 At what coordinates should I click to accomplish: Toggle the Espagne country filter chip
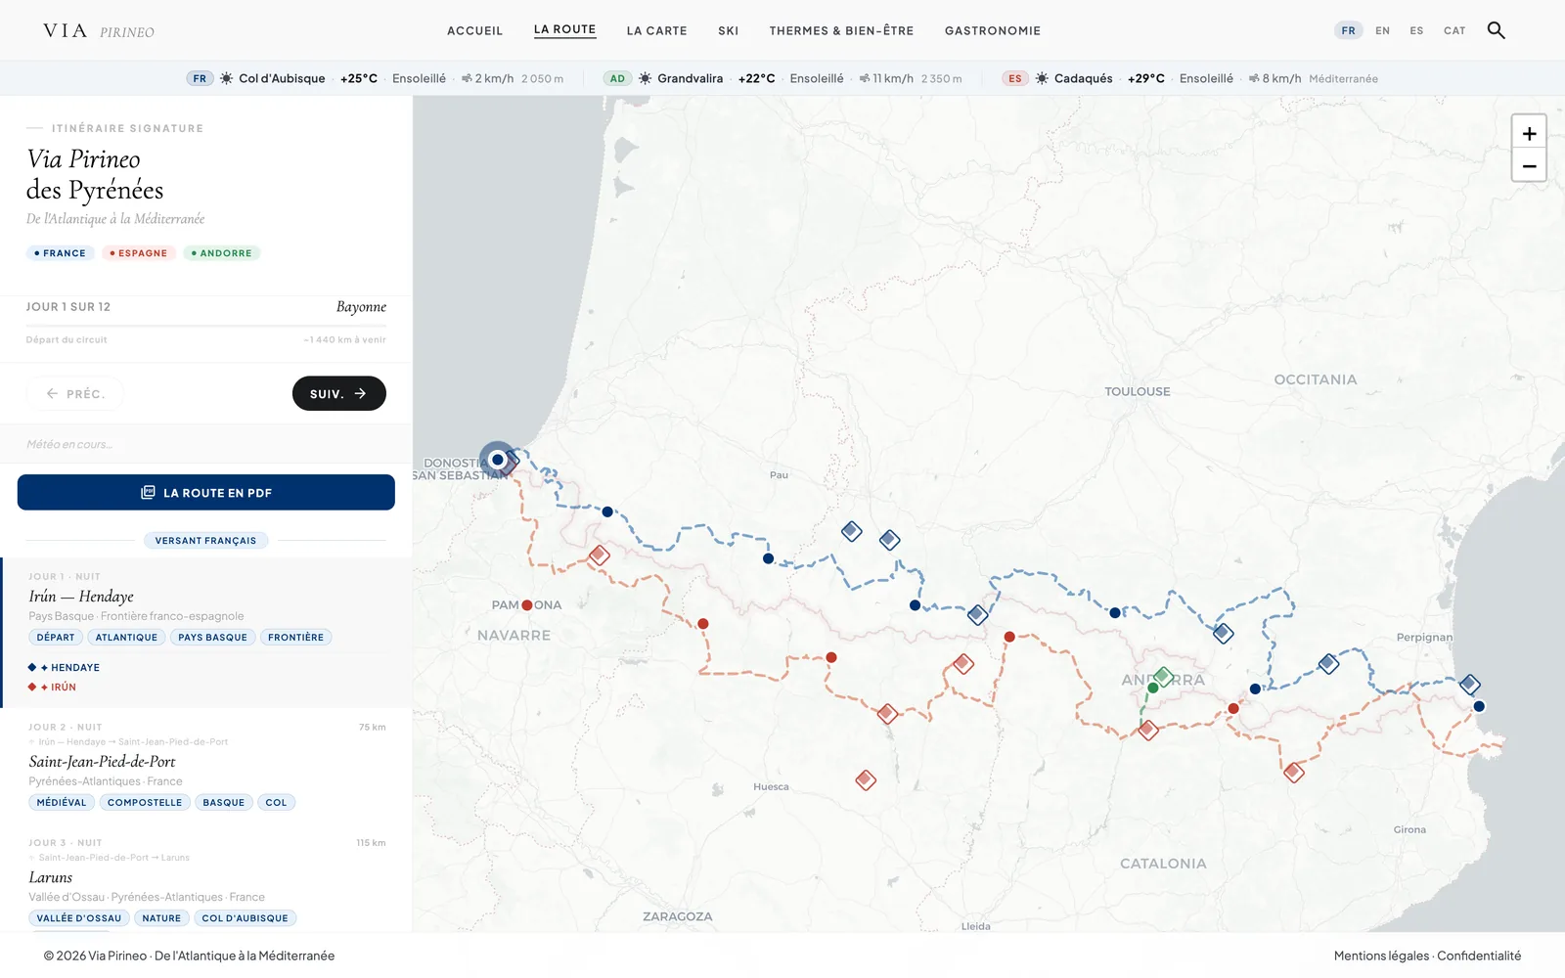tap(138, 253)
